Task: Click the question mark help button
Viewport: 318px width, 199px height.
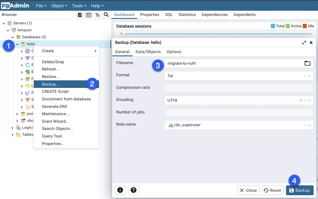Action: click(134, 190)
